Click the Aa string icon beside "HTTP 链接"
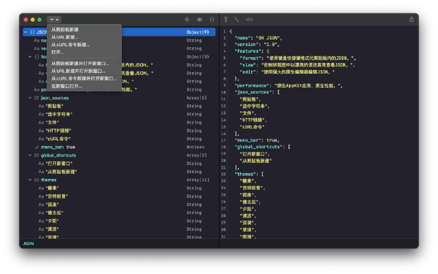 tap(41, 131)
